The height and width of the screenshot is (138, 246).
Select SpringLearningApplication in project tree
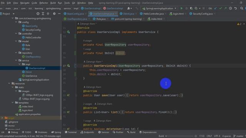point(35,80)
